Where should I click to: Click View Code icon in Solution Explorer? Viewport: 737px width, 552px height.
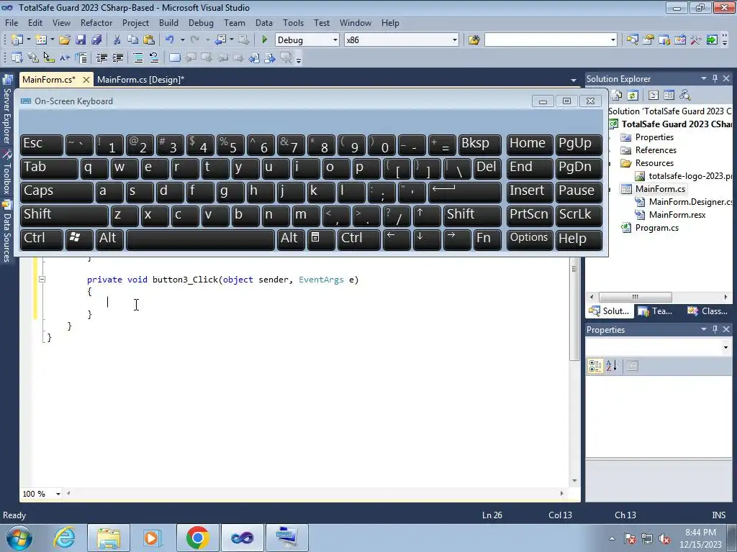(x=654, y=96)
